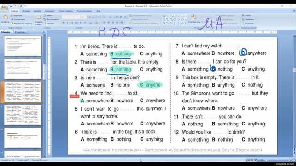
Task: Open the Выделить select dropdown
Action: (249, 24)
